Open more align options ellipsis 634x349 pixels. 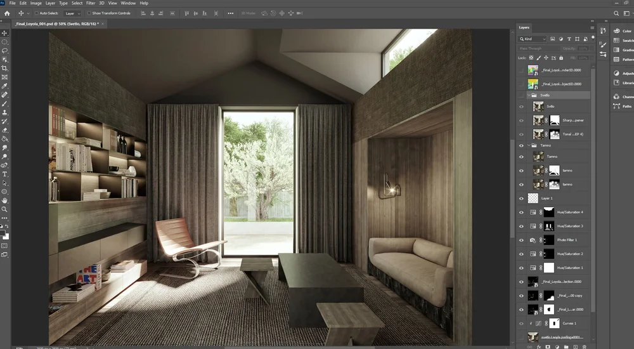(x=231, y=13)
